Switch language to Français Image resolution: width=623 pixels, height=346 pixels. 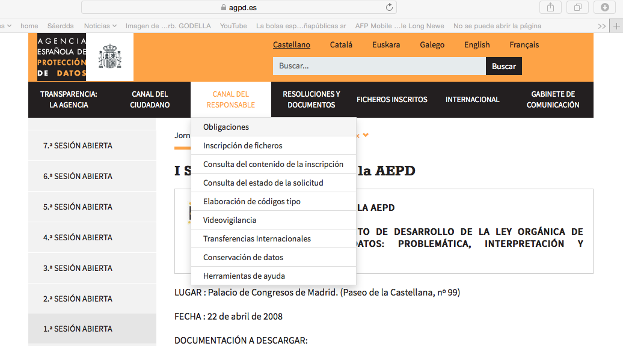[x=524, y=45]
